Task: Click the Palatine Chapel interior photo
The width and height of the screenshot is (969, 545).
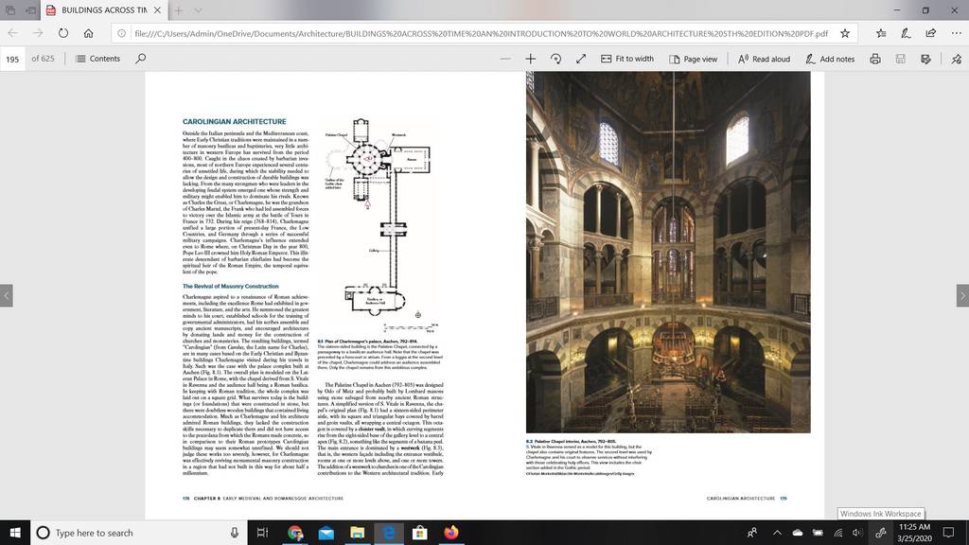Action: pos(668,252)
